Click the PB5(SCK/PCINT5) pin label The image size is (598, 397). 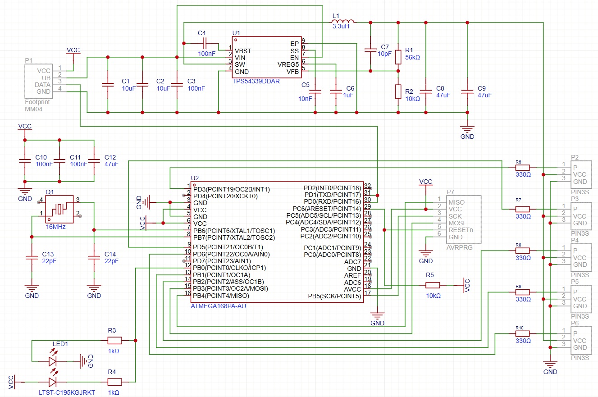coord(334,296)
